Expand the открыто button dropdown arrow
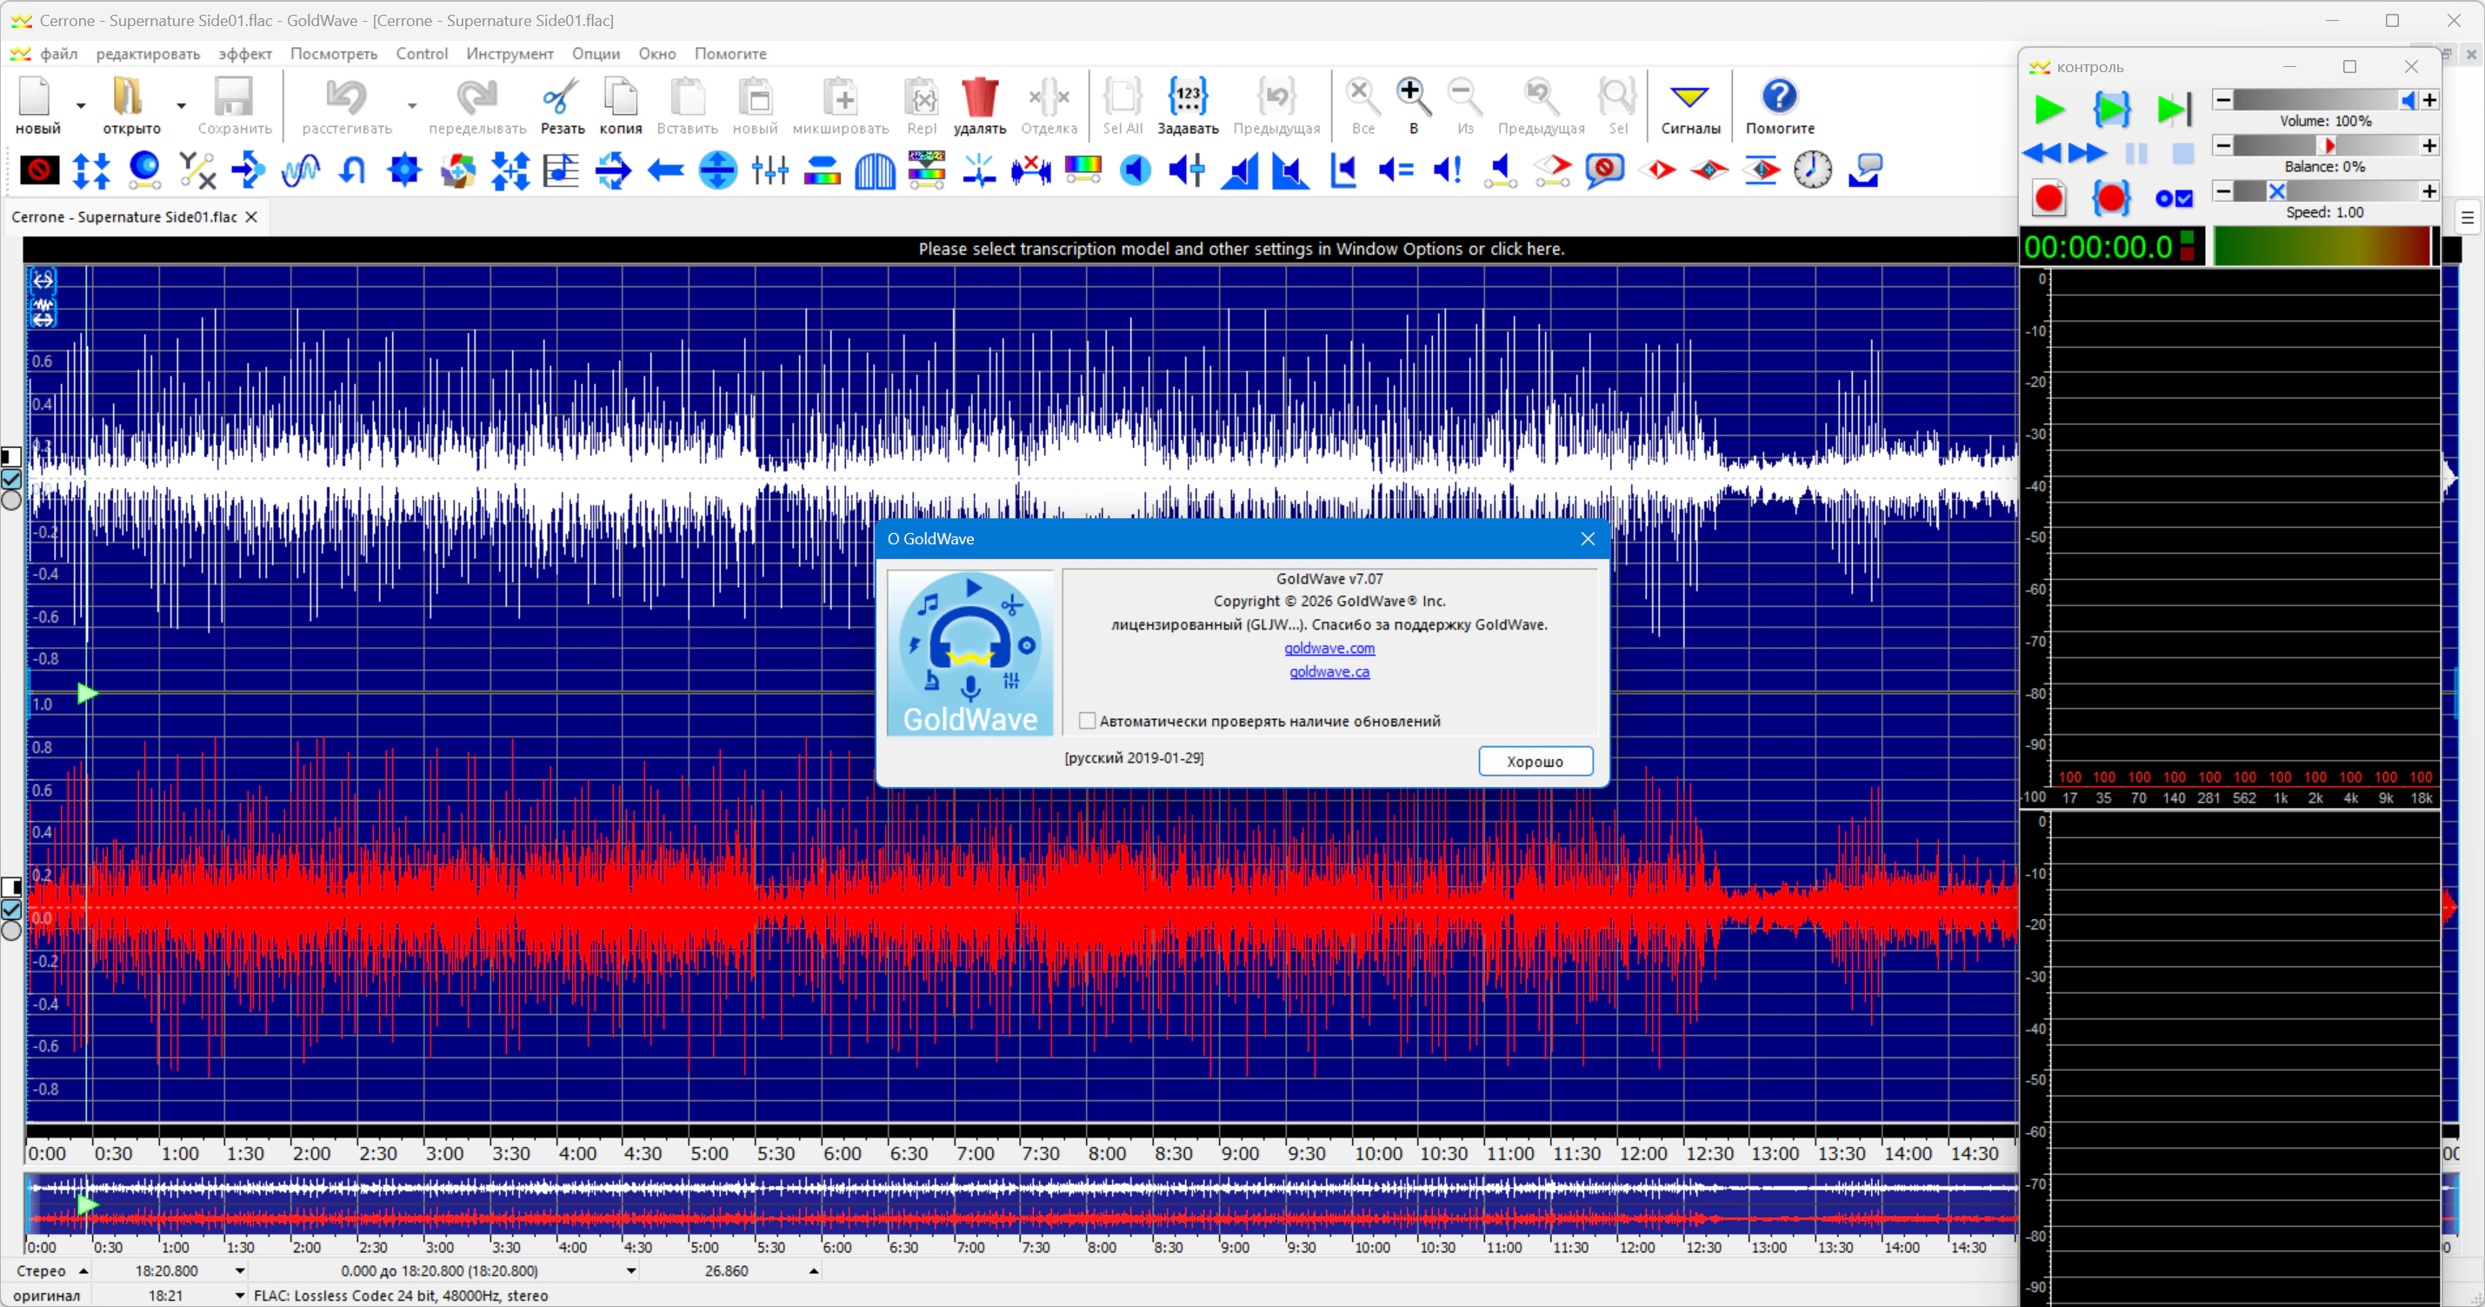The width and height of the screenshot is (2485, 1307). point(180,105)
